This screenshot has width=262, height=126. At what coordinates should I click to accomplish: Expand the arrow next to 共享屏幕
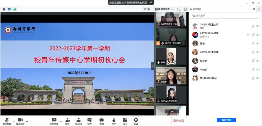click(61, 121)
